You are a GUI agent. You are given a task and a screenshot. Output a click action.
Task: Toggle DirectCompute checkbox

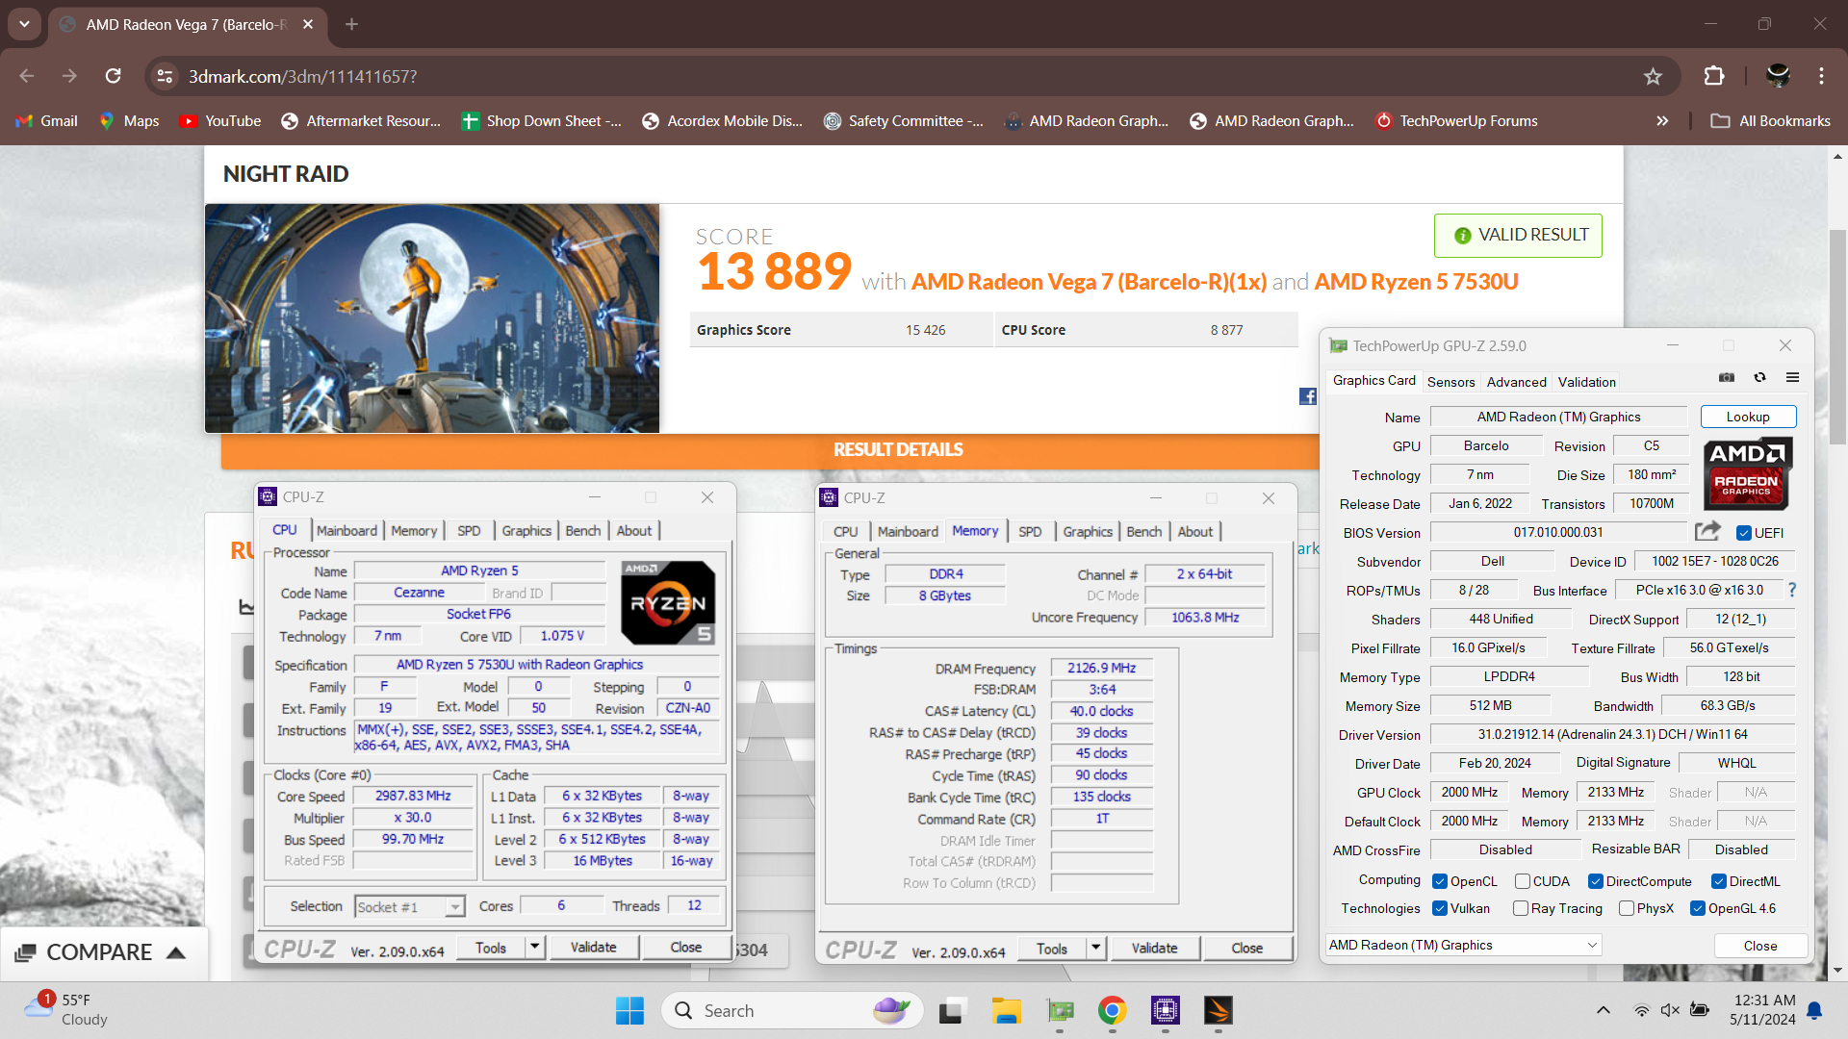click(x=1595, y=881)
